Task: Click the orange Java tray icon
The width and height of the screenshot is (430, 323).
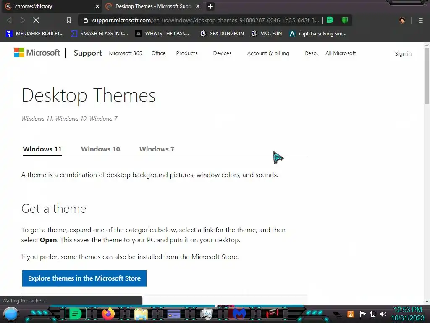Action: pos(351,314)
